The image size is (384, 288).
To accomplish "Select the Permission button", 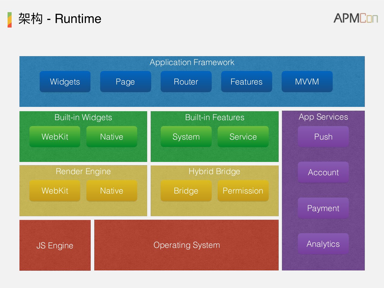I will [x=243, y=191].
